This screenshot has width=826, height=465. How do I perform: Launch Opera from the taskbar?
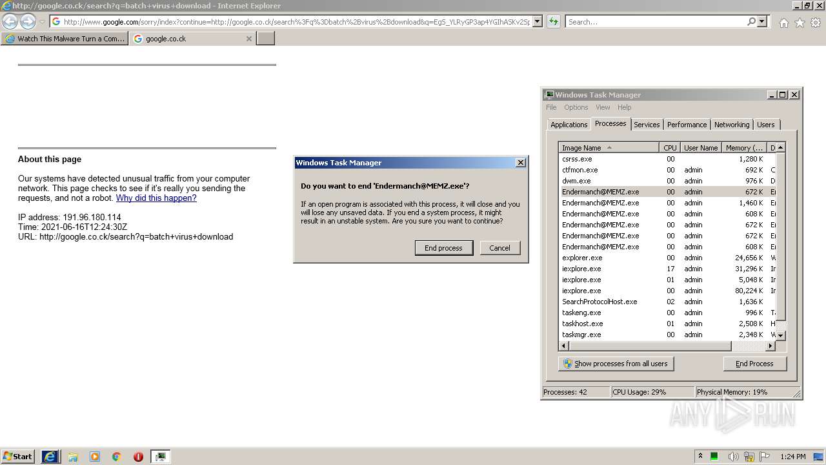[138, 457]
